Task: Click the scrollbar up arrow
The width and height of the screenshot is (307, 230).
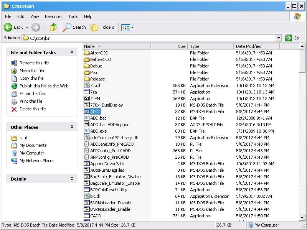Action: point(302,46)
